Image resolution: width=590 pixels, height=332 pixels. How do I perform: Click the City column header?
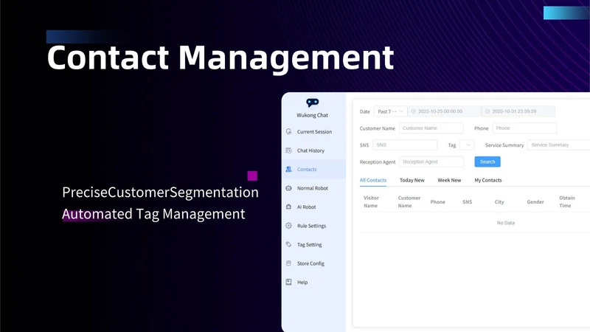[499, 202]
